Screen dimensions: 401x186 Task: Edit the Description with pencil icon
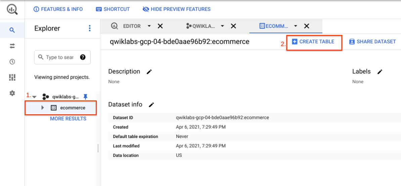point(149,72)
